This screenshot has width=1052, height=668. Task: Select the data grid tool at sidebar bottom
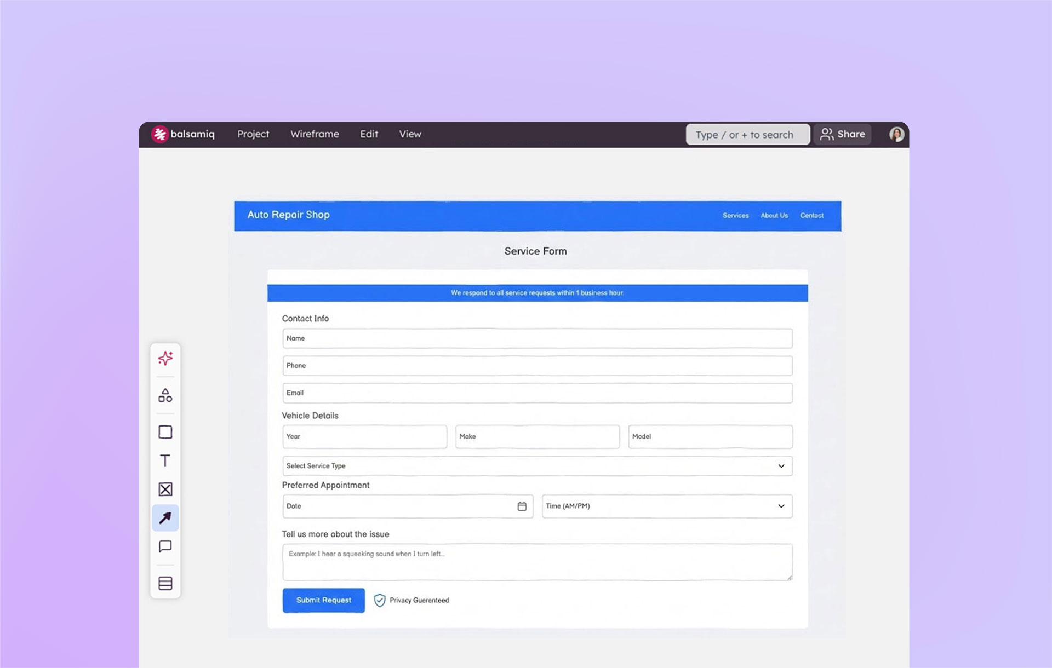[165, 583]
